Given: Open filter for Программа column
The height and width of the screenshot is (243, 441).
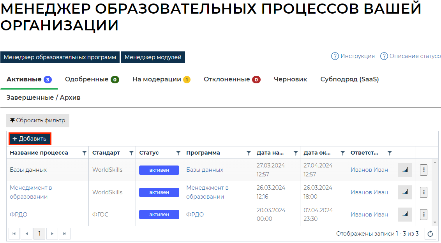Looking at the screenshot, I should pos(249,153).
